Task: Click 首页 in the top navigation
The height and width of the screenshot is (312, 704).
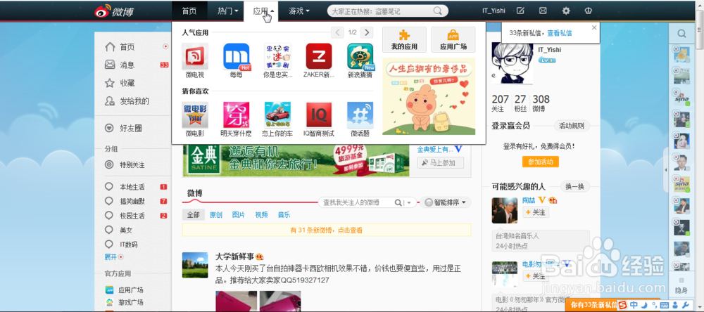Action: (x=189, y=11)
